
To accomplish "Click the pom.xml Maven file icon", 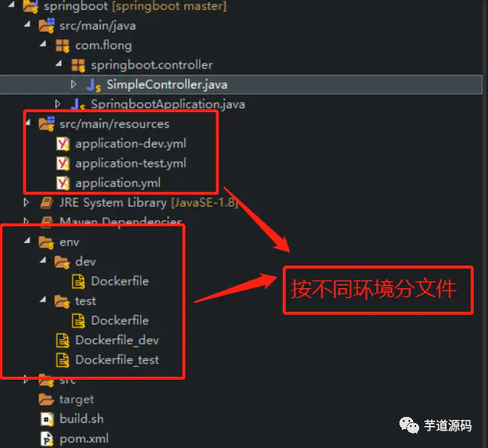I will pos(48,439).
